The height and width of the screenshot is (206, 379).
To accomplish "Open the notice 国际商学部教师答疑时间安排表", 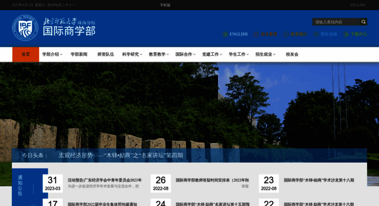I will coord(212,180).
